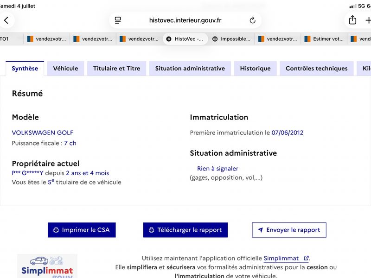Screen dimensions: 371x278
Task: Open the Contrôles techniques tab
Action: point(317,68)
